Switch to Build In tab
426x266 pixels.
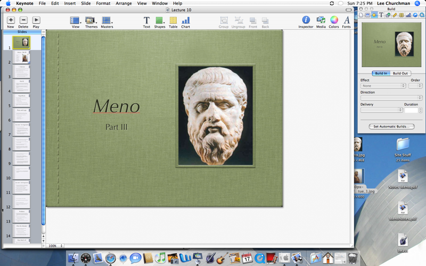point(381,73)
